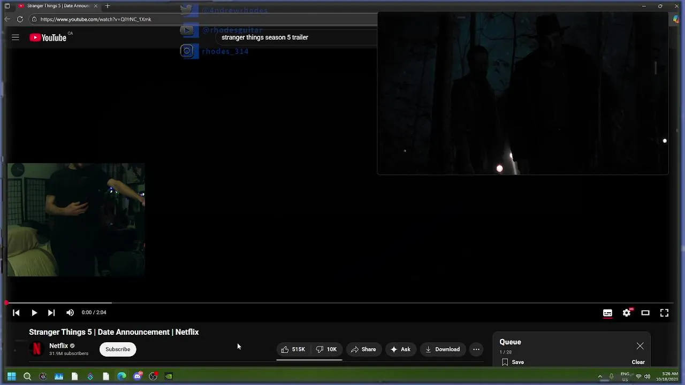
Task: Open the OBS-like recorder taskbar icon
Action: click(153, 376)
